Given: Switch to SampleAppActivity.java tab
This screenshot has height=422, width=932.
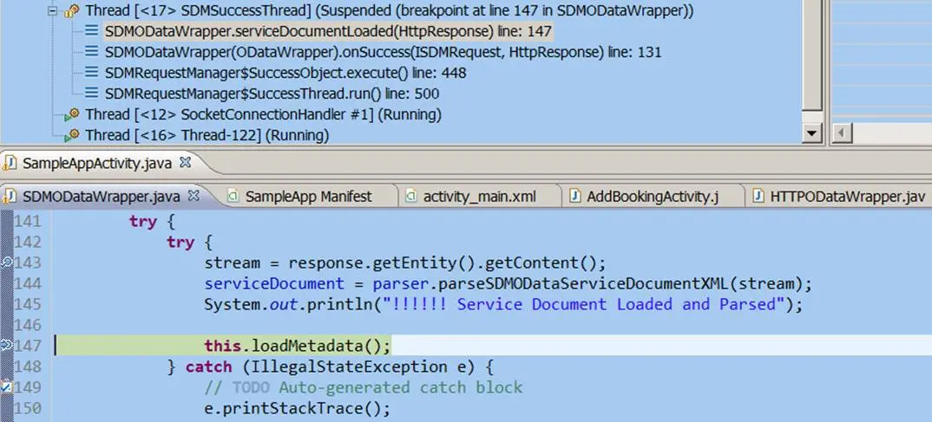Looking at the screenshot, I should [97, 163].
